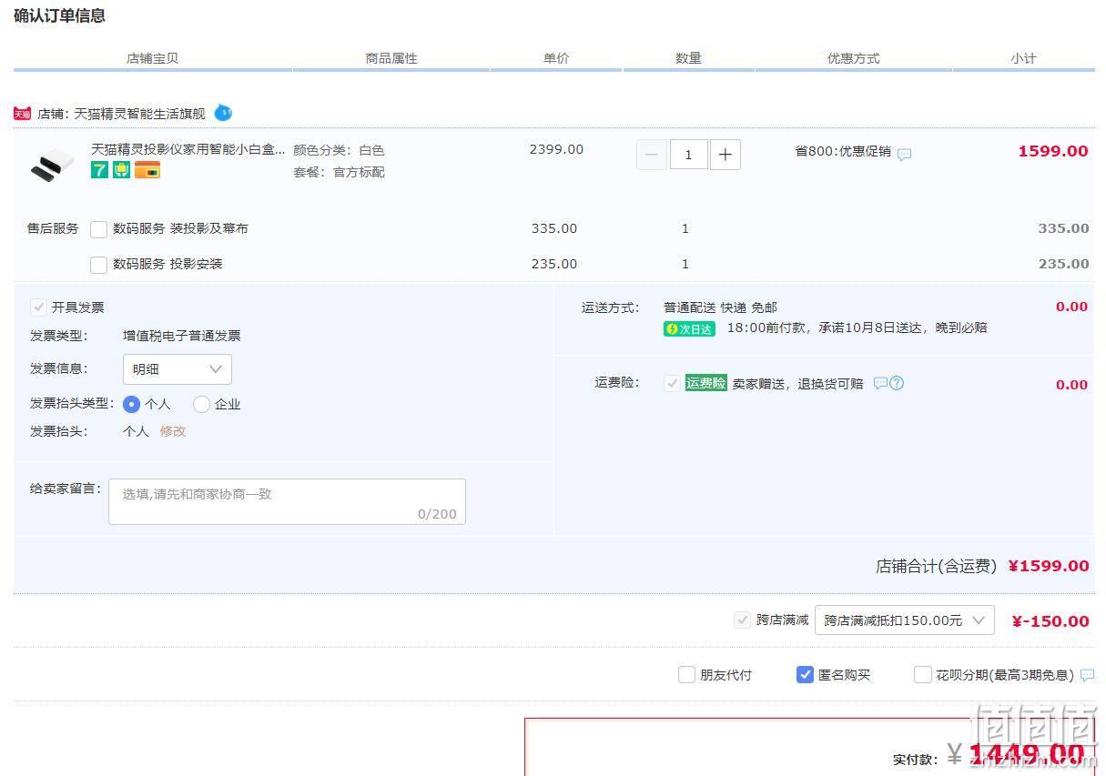1106x776 pixels.
Task: Click the 颜色分类: 白色 attribute text
Action: click(339, 150)
